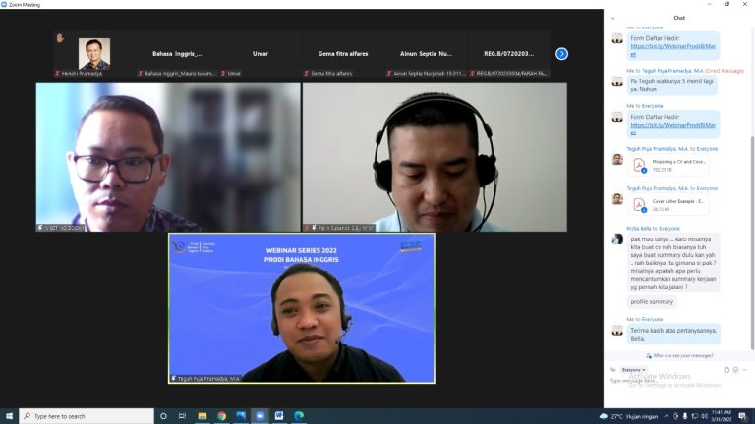
Task: Collapse the Chat panel chevron
Action: pos(613,18)
